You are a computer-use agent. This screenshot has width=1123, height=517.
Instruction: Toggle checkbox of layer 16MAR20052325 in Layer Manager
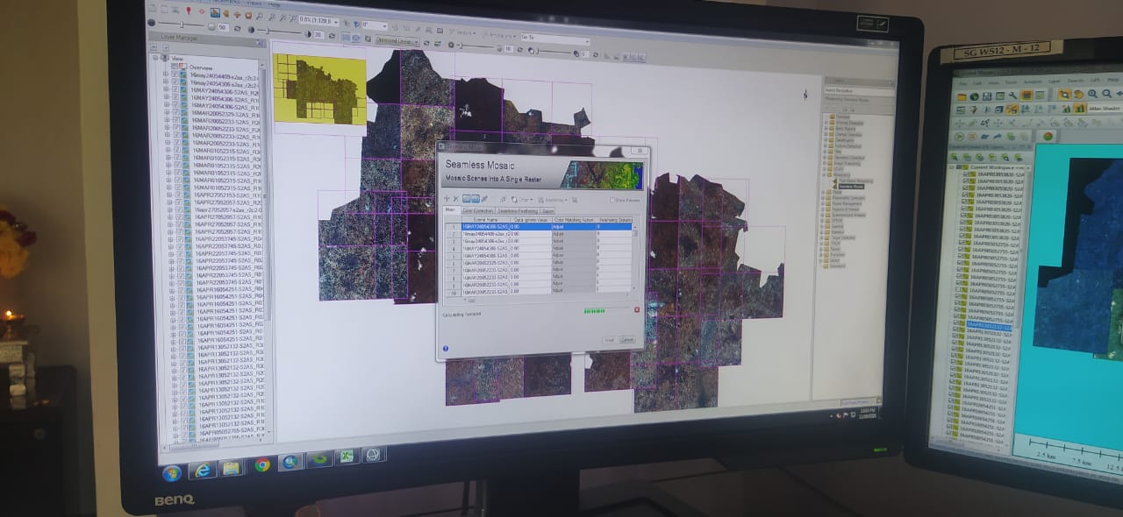coord(176,113)
